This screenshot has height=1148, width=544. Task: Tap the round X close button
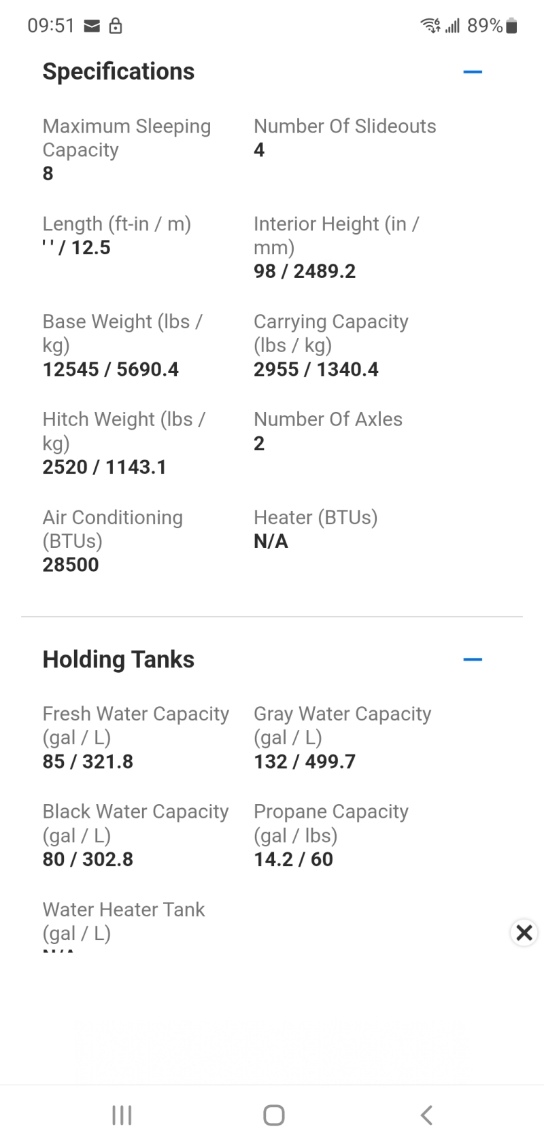[x=524, y=933]
